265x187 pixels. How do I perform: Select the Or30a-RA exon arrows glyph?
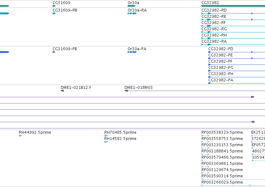pyautogui.click(x=132, y=13)
